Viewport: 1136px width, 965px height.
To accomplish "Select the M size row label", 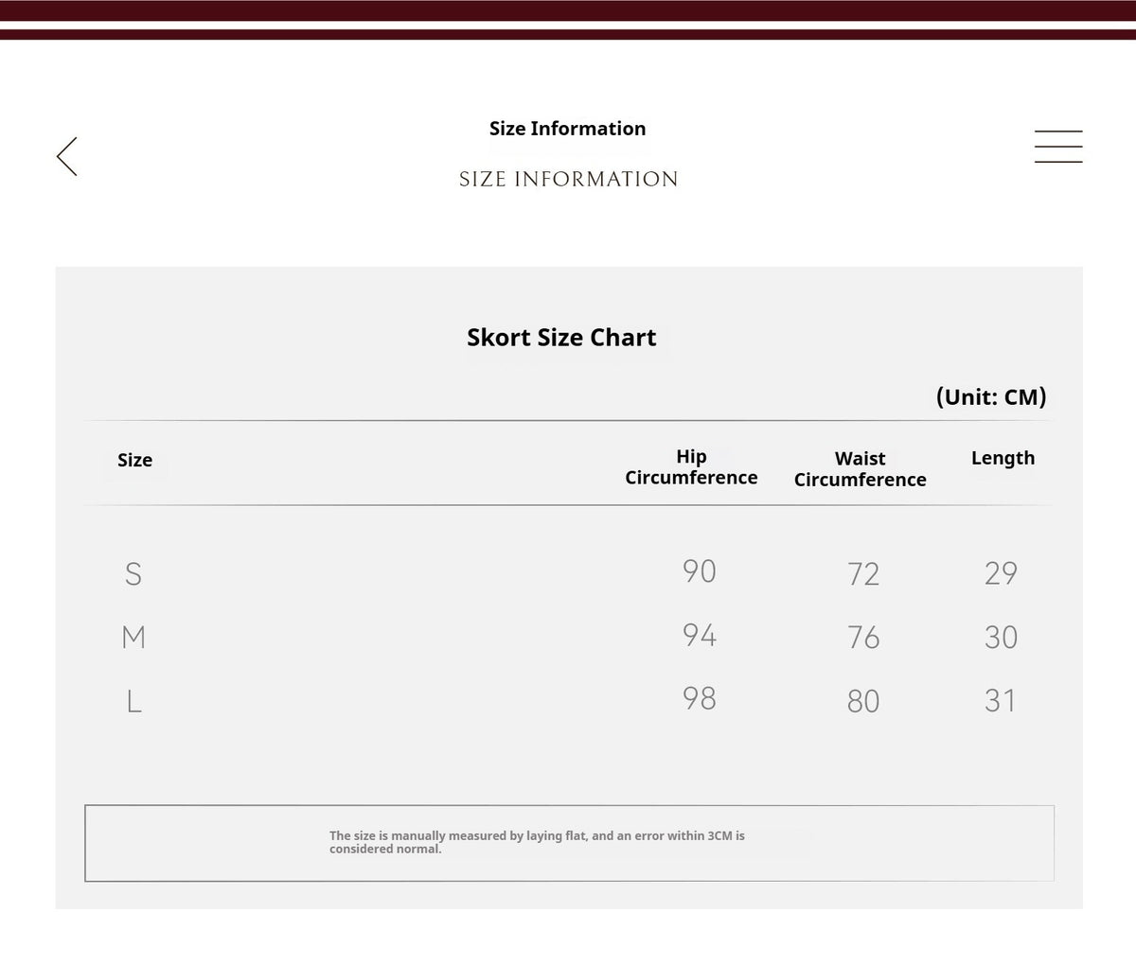I will point(133,637).
